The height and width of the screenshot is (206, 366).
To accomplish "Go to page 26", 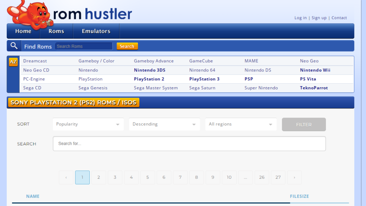I will click(262, 177).
